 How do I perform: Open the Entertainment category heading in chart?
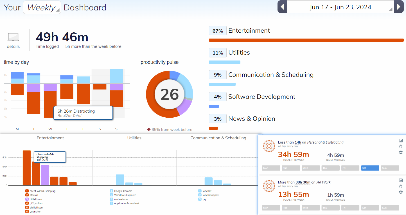pos(50,138)
